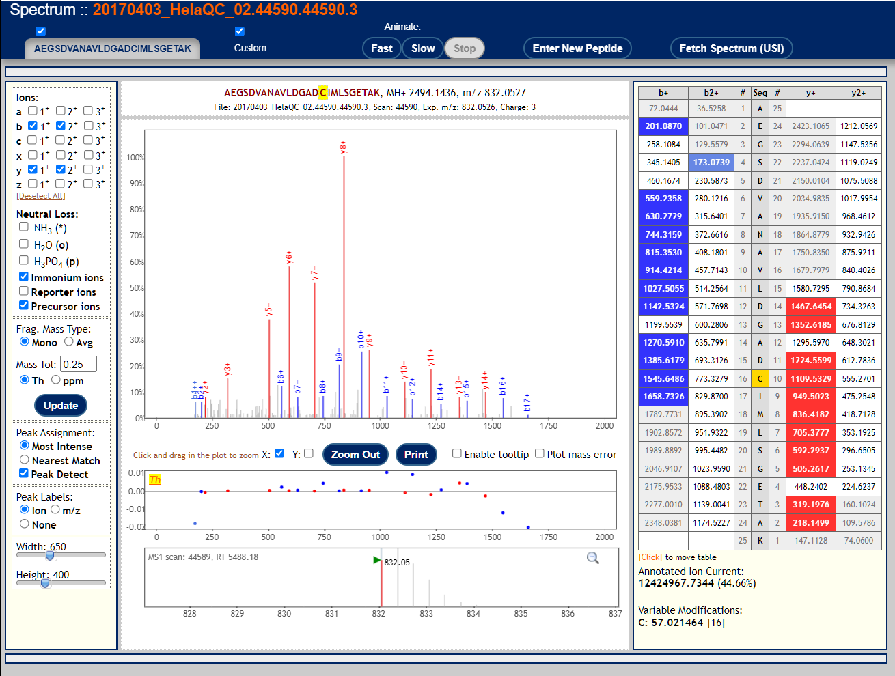The image size is (895, 676).
Task: Select m/z peak labels
Action: click(x=55, y=509)
